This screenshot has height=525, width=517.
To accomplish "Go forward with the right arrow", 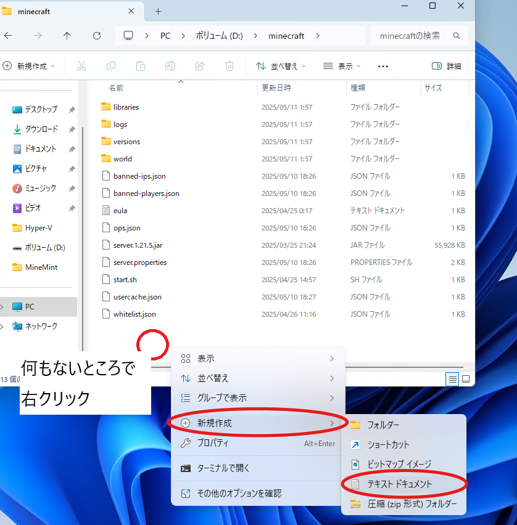I will (x=38, y=36).
